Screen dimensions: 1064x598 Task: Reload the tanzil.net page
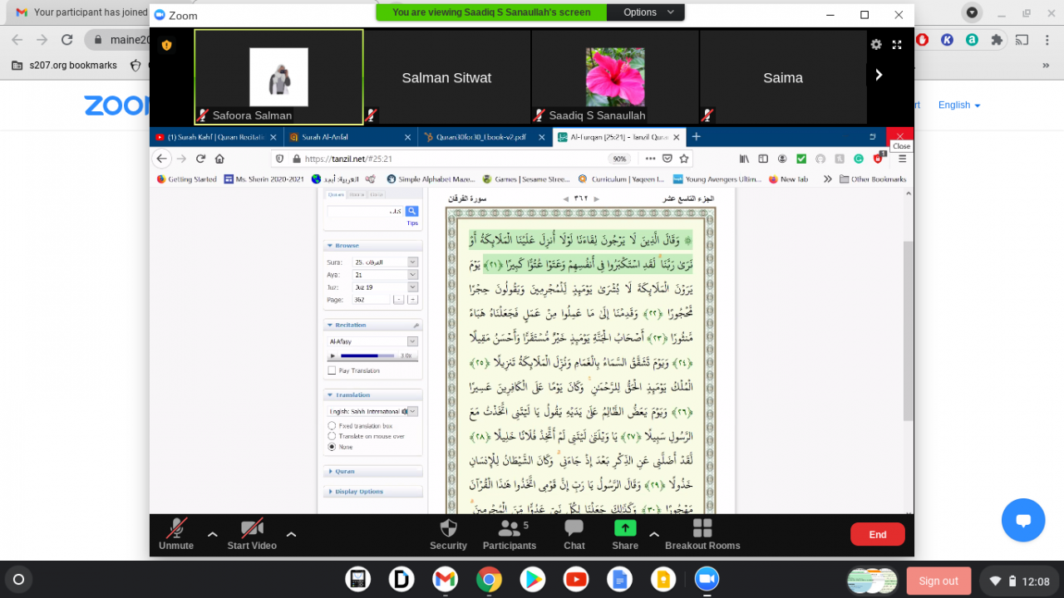(201, 159)
